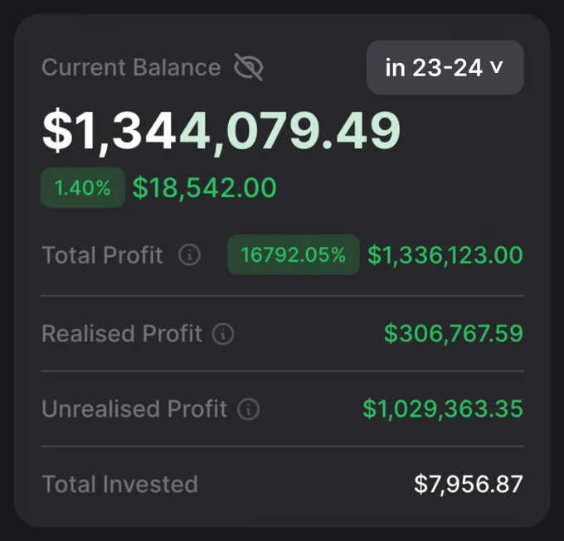Click the chevron arrow beside 23-24

pos(496,66)
